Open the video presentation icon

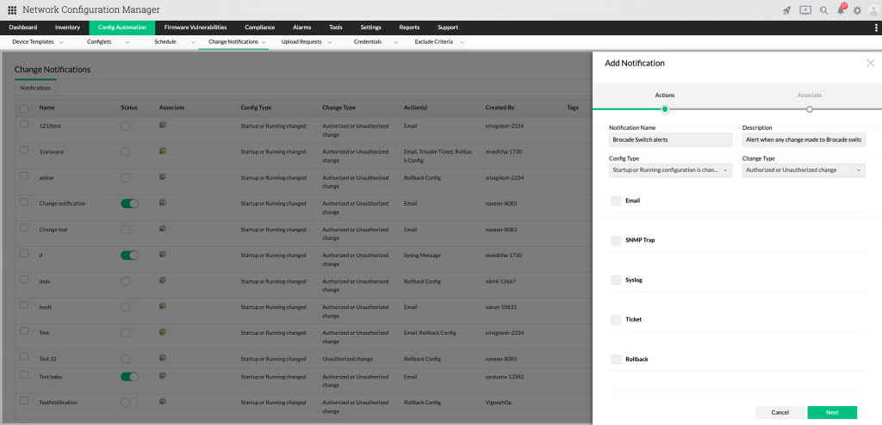[805, 10]
